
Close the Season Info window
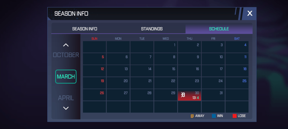click(250, 13)
